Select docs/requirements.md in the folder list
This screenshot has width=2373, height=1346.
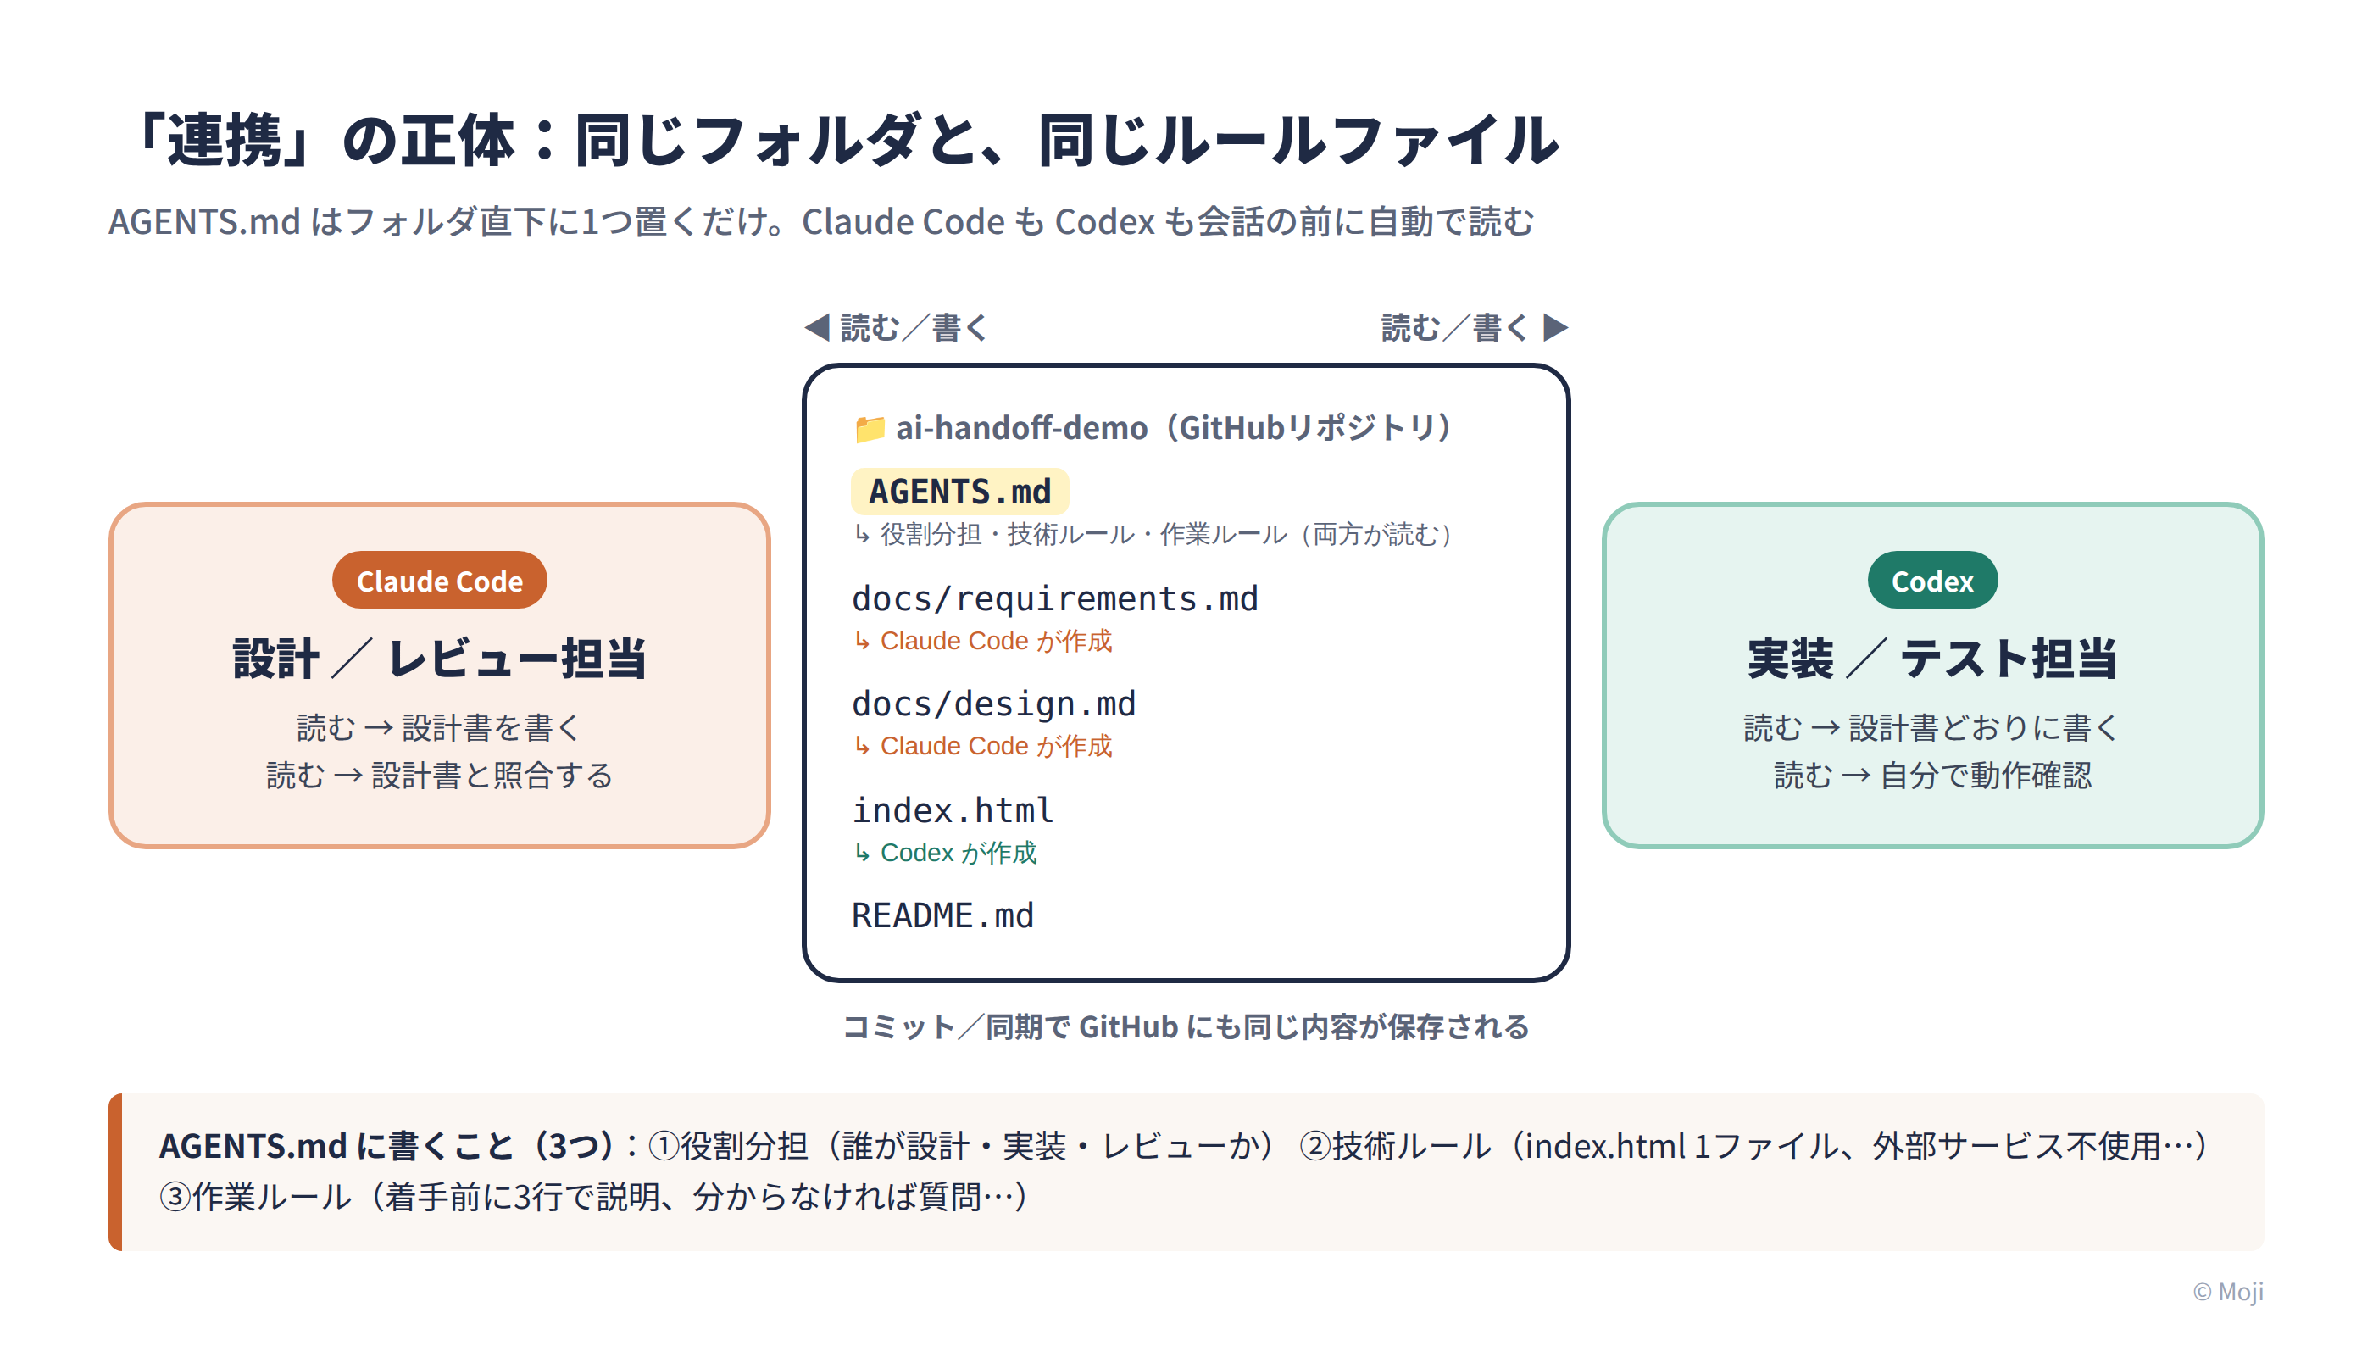tap(1054, 598)
